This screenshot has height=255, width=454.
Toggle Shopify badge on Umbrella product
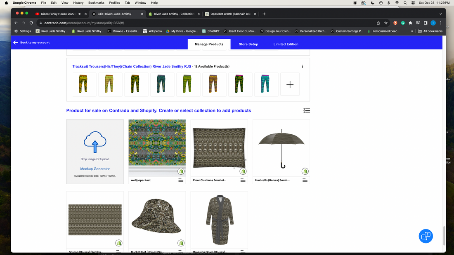pyautogui.click(x=305, y=171)
